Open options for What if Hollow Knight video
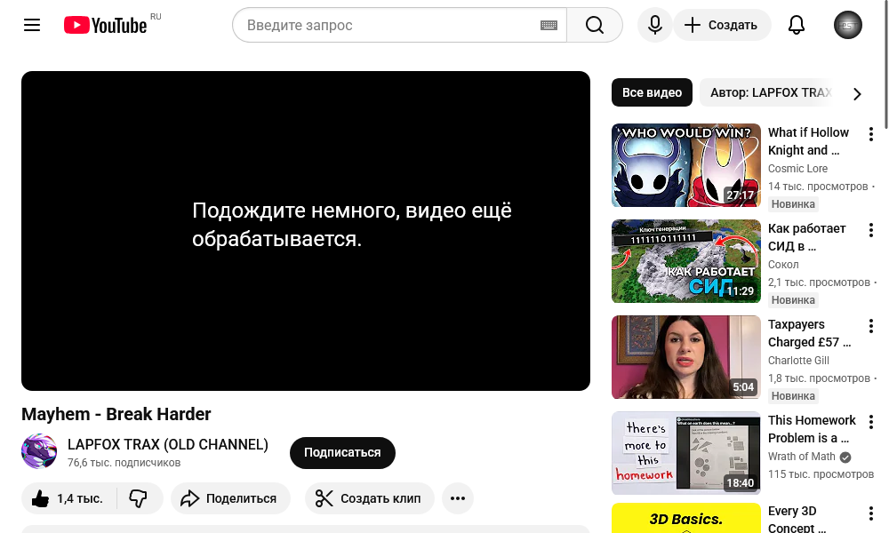Screen dimensions: 889x533 coord(871,134)
